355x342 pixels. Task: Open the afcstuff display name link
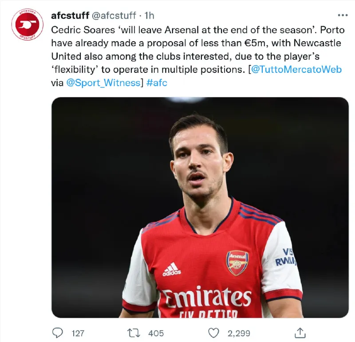(70, 16)
